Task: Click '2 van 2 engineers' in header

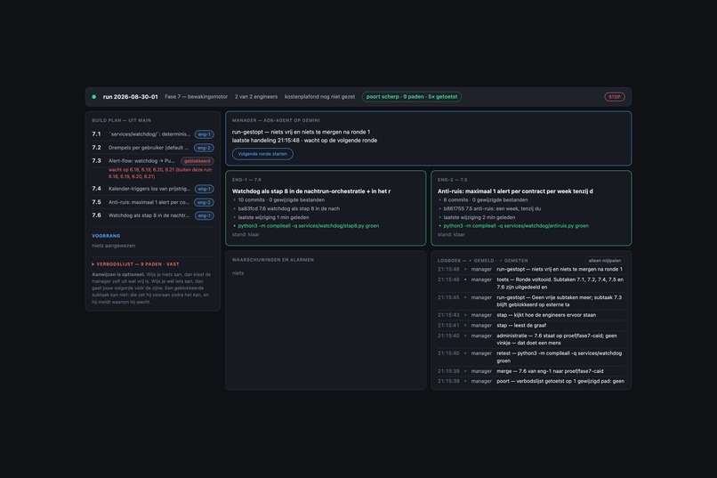Action: click(256, 97)
